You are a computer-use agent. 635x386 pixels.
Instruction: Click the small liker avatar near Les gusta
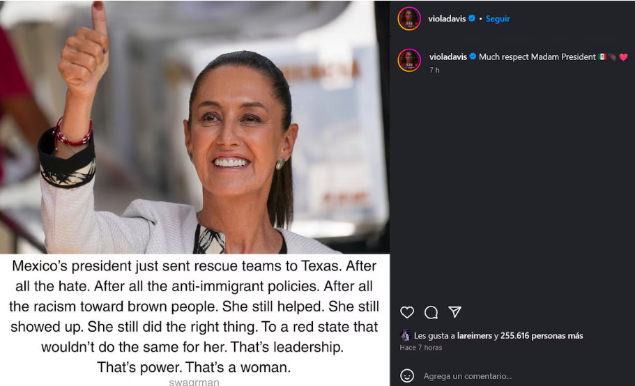pyautogui.click(x=406, y=335)
